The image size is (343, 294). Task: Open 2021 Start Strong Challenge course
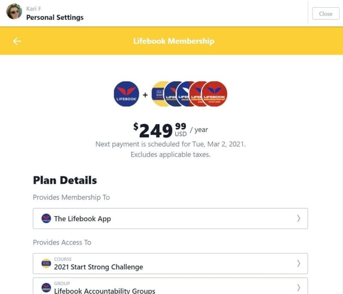click(x=170, y=264)
